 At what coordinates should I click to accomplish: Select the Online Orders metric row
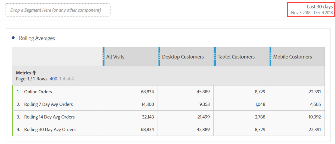pos(38,92)
